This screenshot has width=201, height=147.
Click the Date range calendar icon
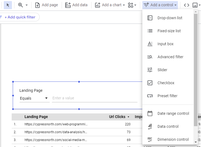(x=150, y=113)
